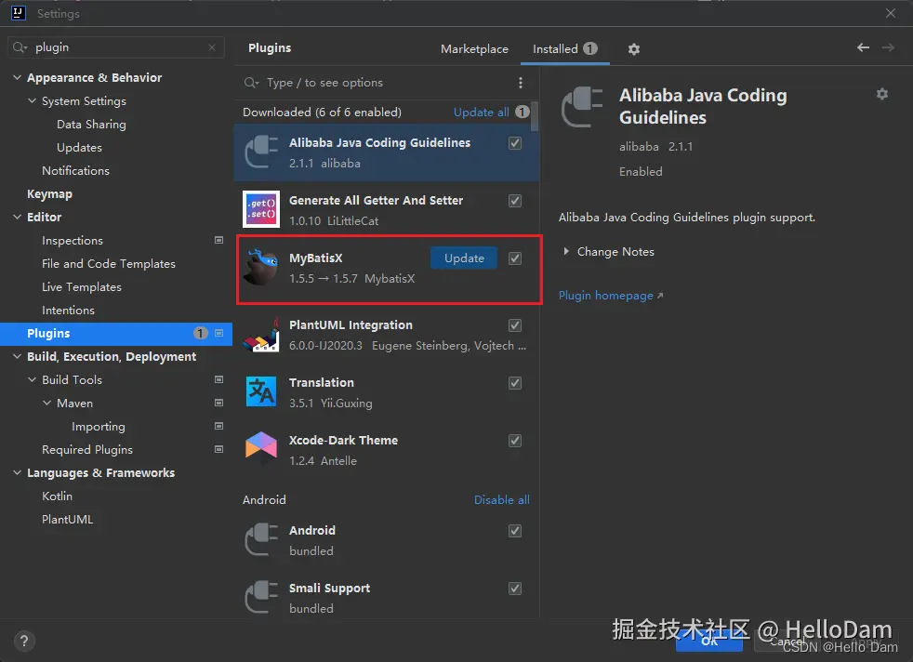
Task: Click Disable all for Android plugins
Action: 501,499
